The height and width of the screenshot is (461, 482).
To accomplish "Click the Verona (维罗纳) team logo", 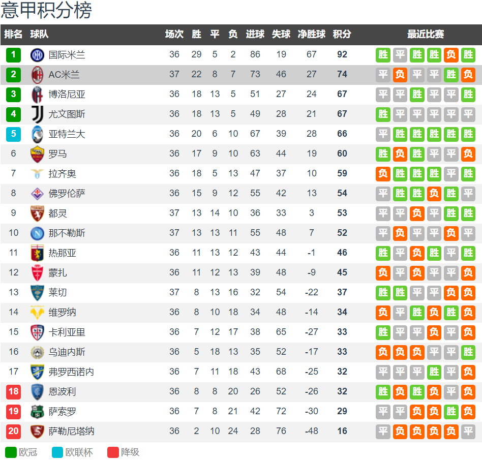I will coord(37,312).
